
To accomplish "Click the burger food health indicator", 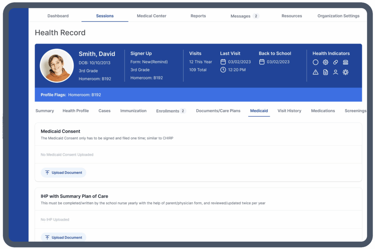I will (x=346, y=62).
